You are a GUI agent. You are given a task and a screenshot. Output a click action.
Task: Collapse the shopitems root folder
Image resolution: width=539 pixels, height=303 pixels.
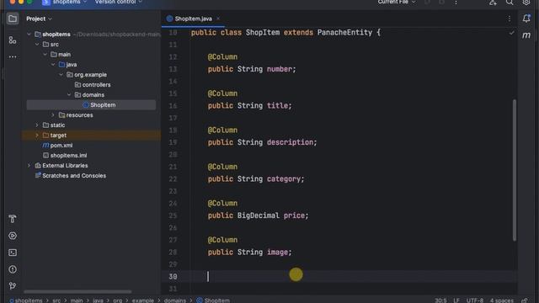(x=29, y=35)
